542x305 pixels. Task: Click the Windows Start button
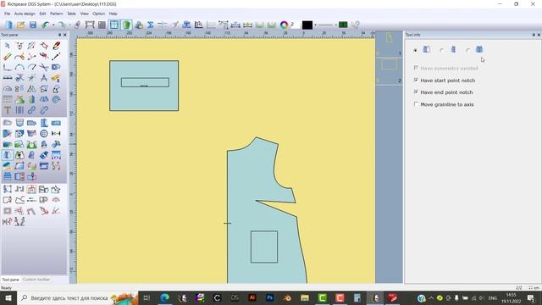coord(8,297)
